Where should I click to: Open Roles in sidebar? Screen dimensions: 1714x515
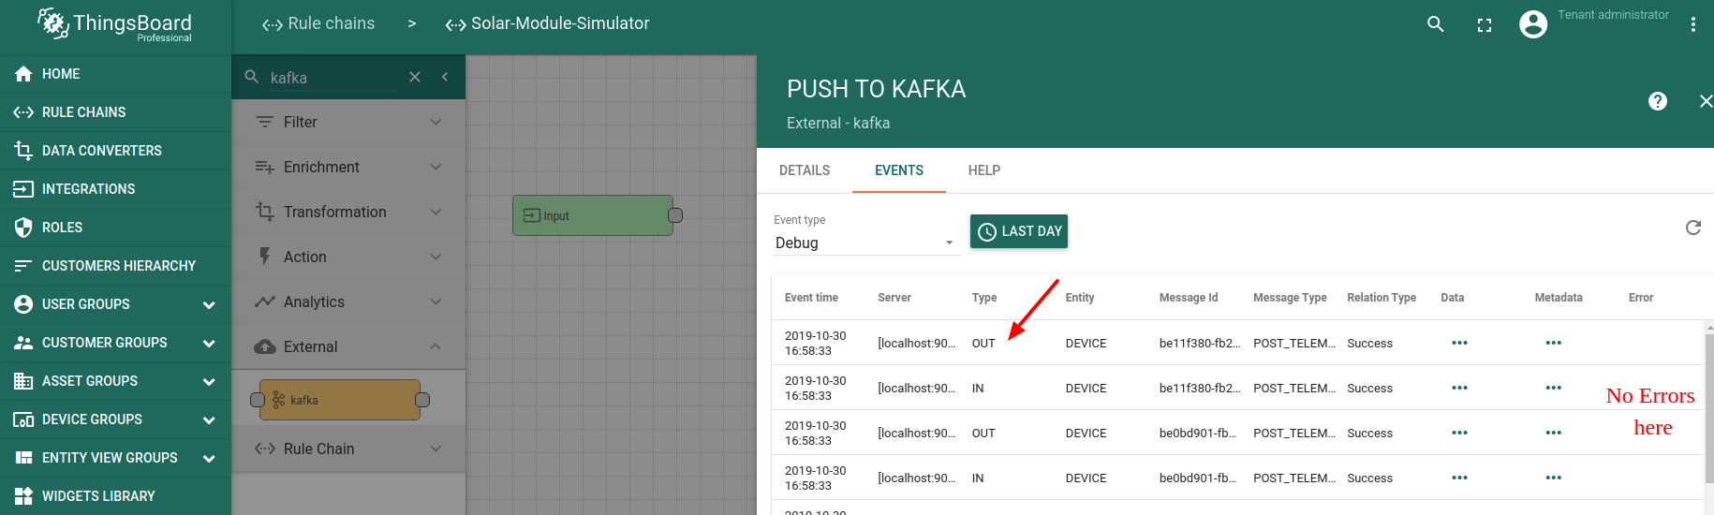pyautogui.click(x=115, y=228)
